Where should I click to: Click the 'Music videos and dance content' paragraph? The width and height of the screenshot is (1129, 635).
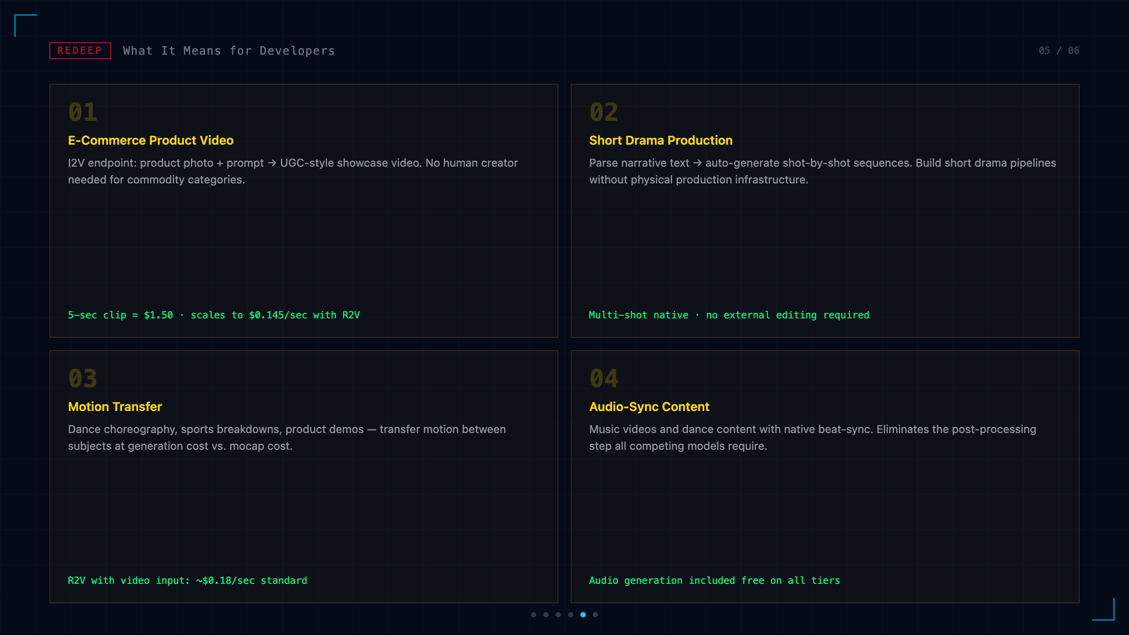click(813, 437)
